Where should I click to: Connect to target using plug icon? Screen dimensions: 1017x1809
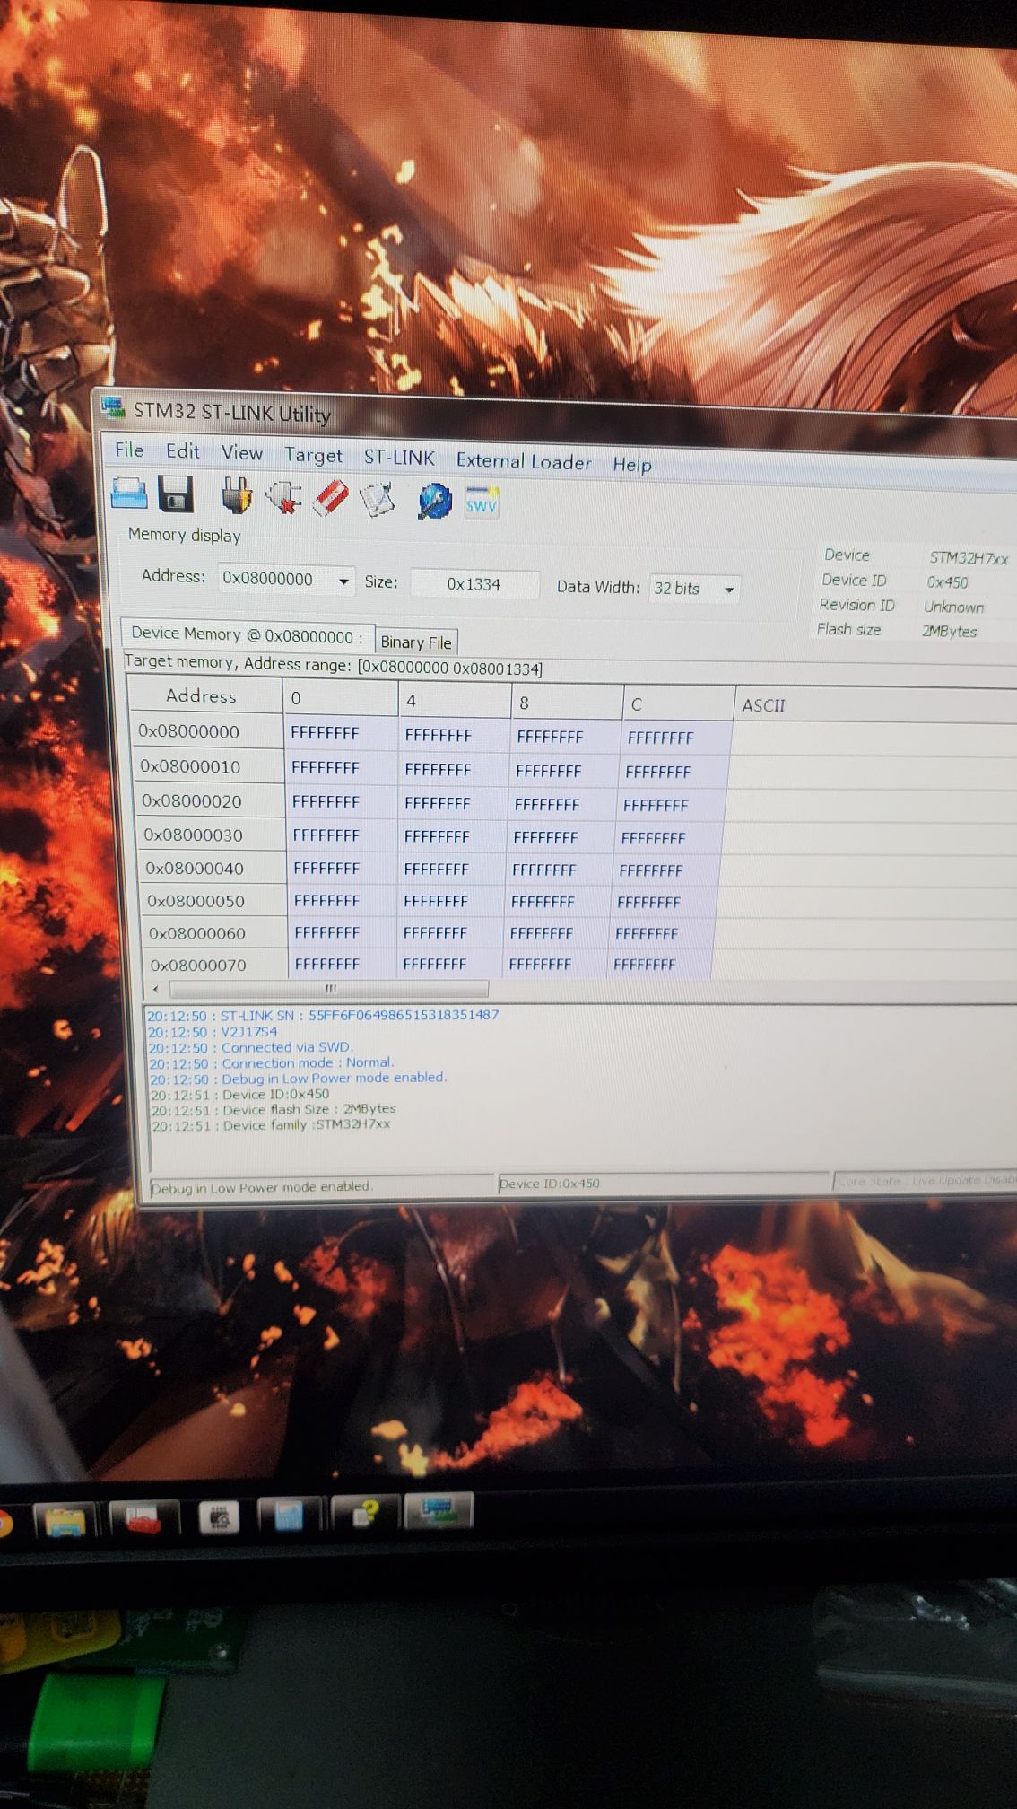[x=236, y=496]
